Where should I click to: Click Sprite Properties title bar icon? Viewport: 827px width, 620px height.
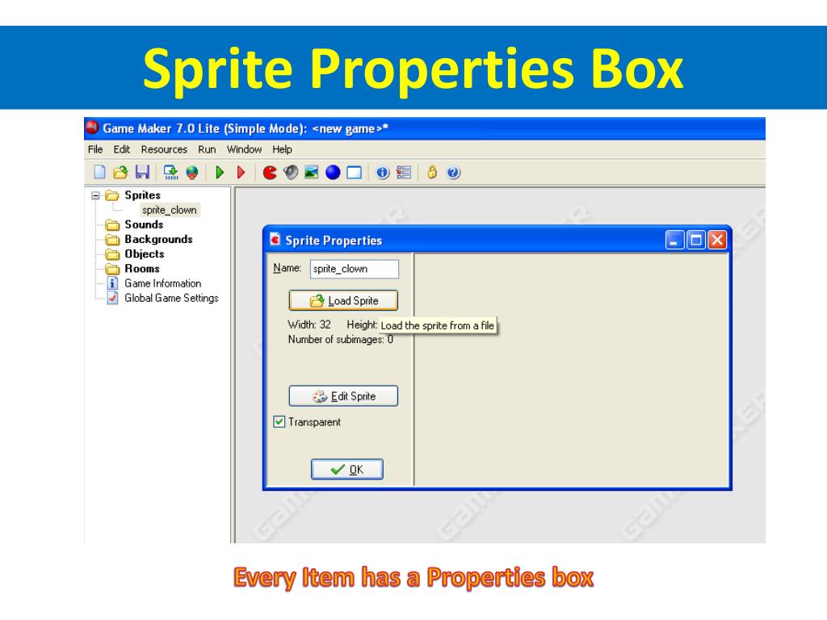275,240
